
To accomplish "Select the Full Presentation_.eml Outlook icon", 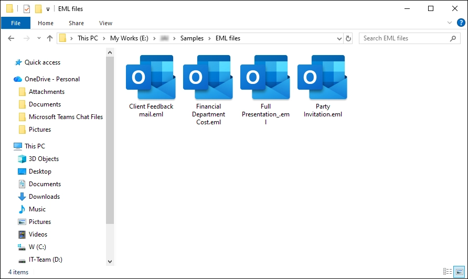I will [x=265, y=77].
